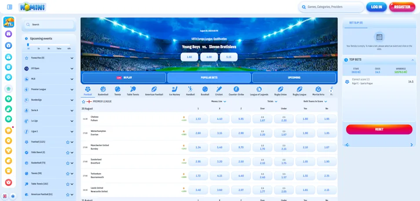Expand the Premier League chevron in sidebar
Viewport: 420px width, 201px height.
pyautogui.click(x=72, y=90)
